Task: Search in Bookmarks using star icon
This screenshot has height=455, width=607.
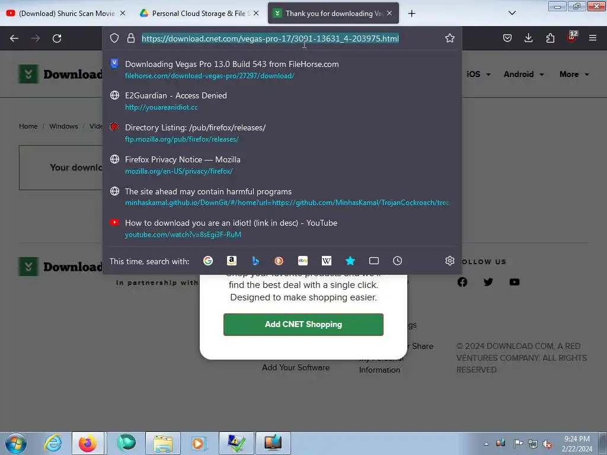Action: (350, 261)
